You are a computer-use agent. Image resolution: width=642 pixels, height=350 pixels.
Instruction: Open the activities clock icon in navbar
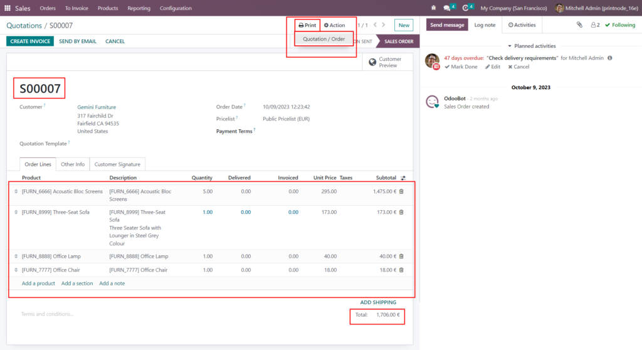click(465, 8)
